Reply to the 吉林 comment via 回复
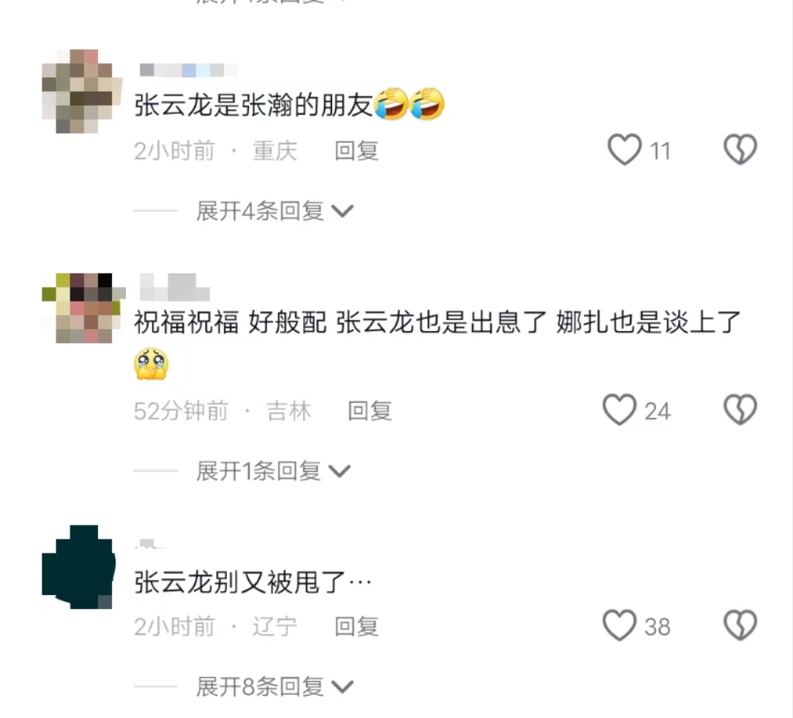 (x=370, y=410)
